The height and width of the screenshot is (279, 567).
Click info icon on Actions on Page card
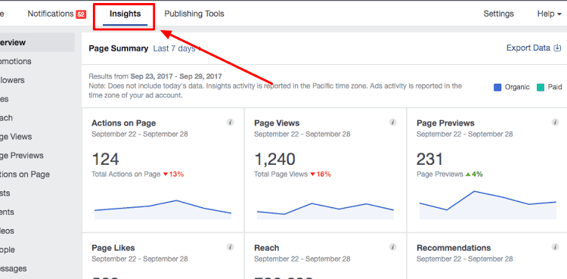click(231, 122)
